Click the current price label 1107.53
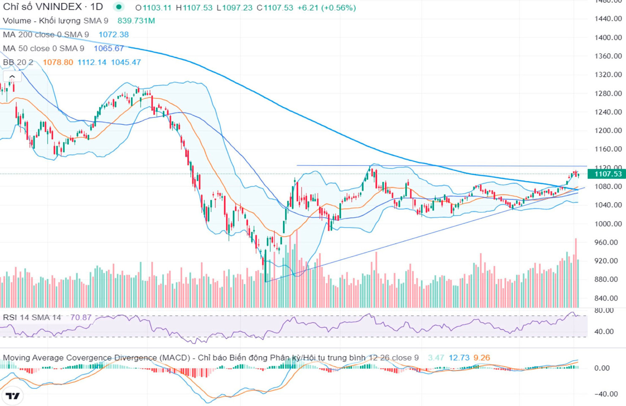 click(607, 174)
